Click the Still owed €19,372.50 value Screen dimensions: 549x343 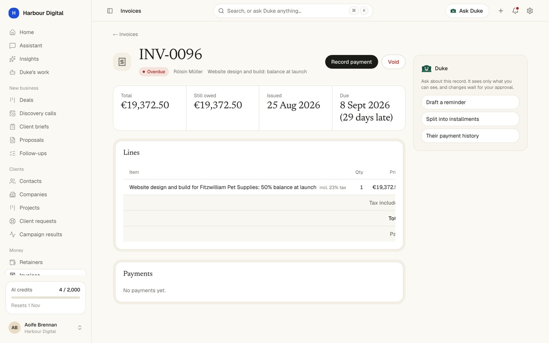tap(218, 105)
